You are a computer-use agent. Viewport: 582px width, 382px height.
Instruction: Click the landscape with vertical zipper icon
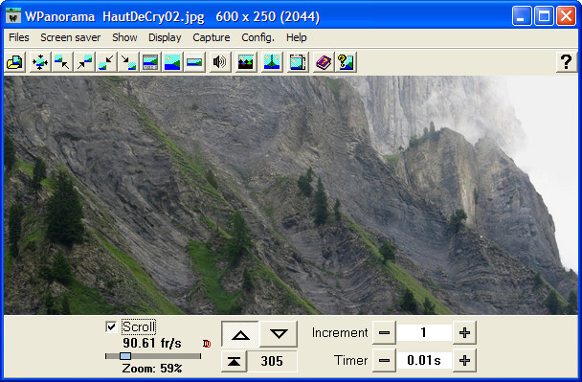[x=272, y=62]
